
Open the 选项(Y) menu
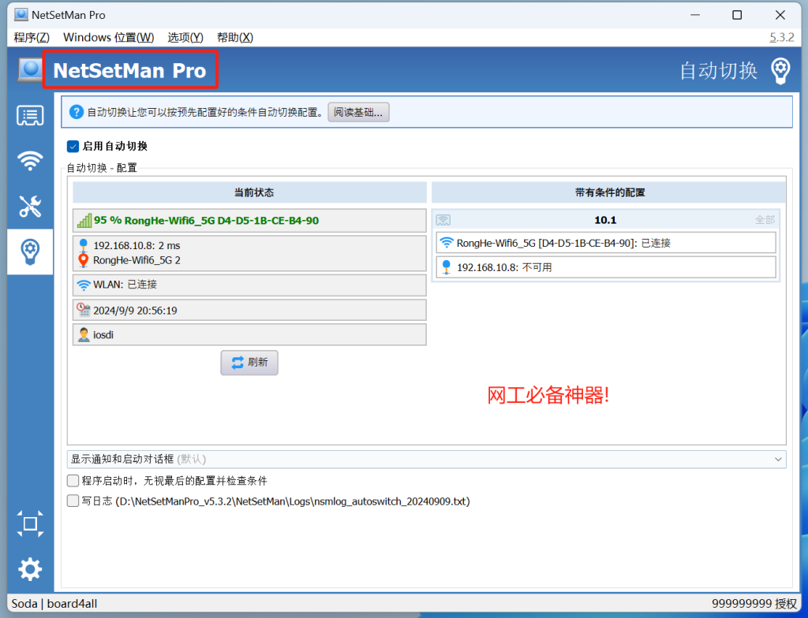[x=185, y=38]
